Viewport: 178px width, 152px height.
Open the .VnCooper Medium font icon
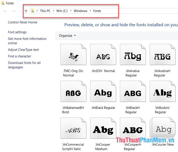(103, 128)
